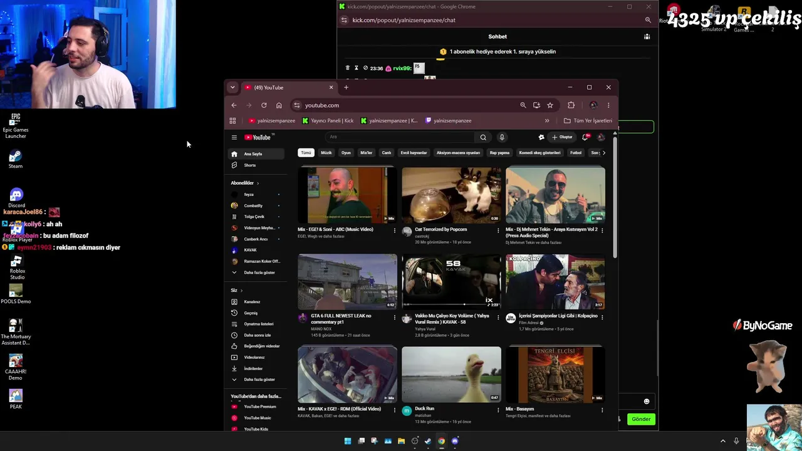Viewport: 802px width, 451px height.
Task: Expand the Siz section chevron
Action: (241, 291)
